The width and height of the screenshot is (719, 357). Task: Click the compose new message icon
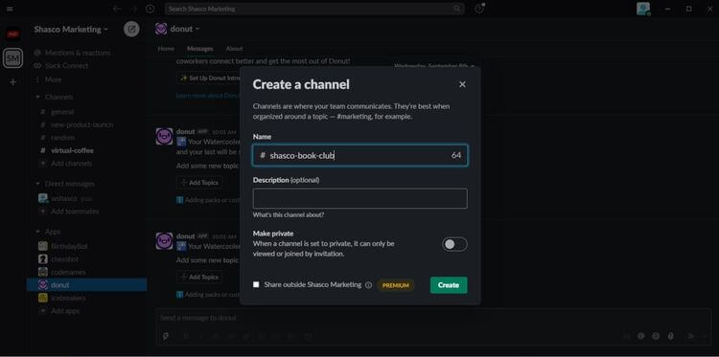pyautogui.click(x=131, y=30)
